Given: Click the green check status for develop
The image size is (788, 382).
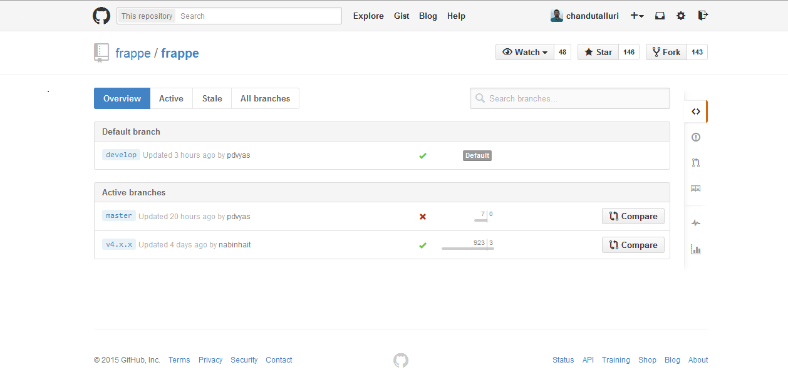Looking at the screenshot, I should coord(423,155).
